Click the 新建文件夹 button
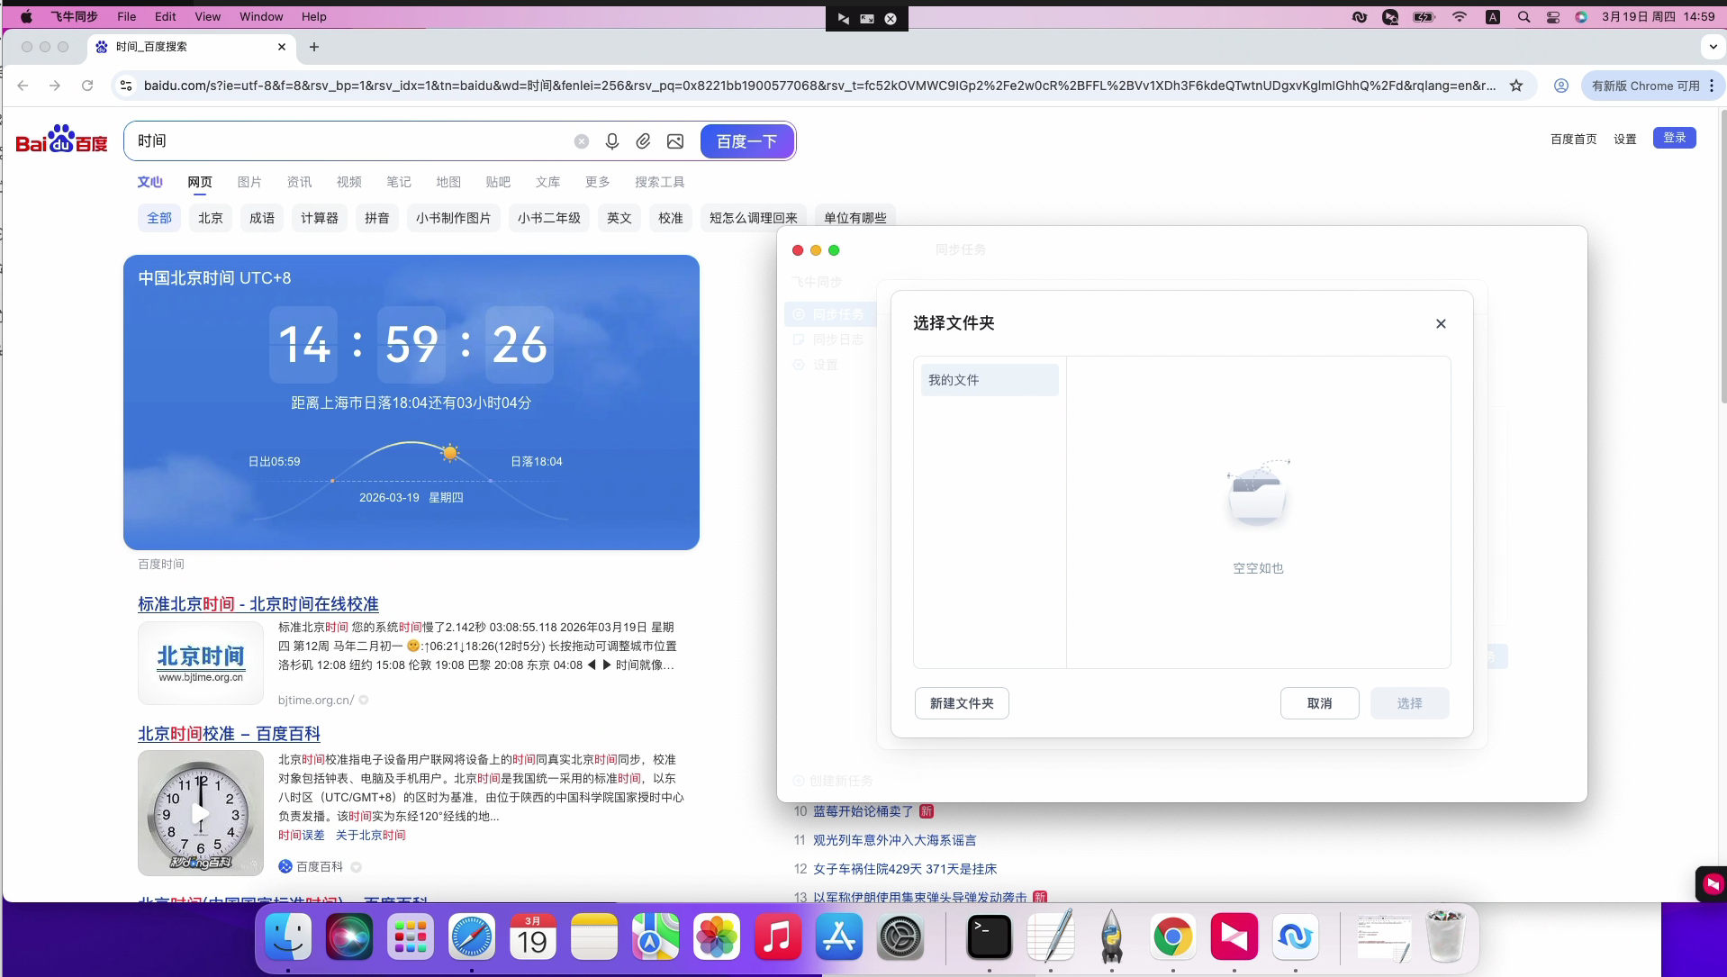The image size is (1727, 977). point(962,703)
